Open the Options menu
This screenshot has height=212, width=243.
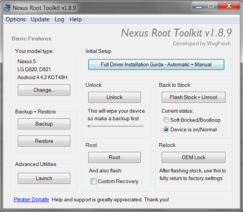[x=16, y=19]
